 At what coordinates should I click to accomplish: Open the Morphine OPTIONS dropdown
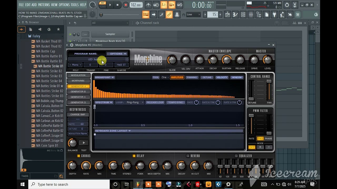click(116, 54)
